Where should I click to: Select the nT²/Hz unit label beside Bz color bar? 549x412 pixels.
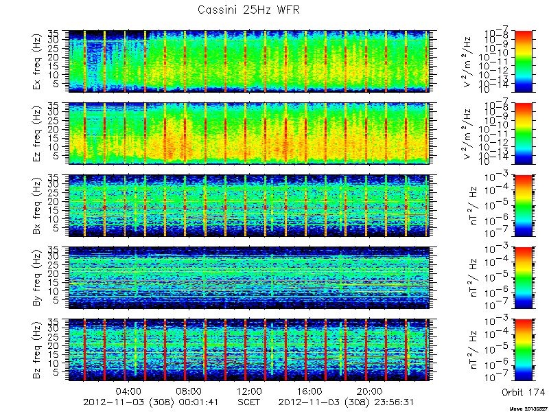pos(473,350)
